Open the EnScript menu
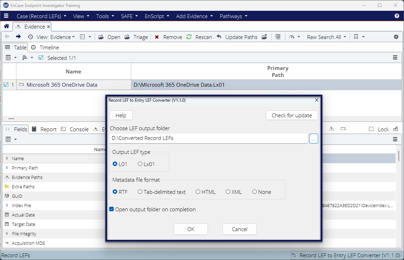The height and width of the screenshot is (260, 404). coord(157,16)
